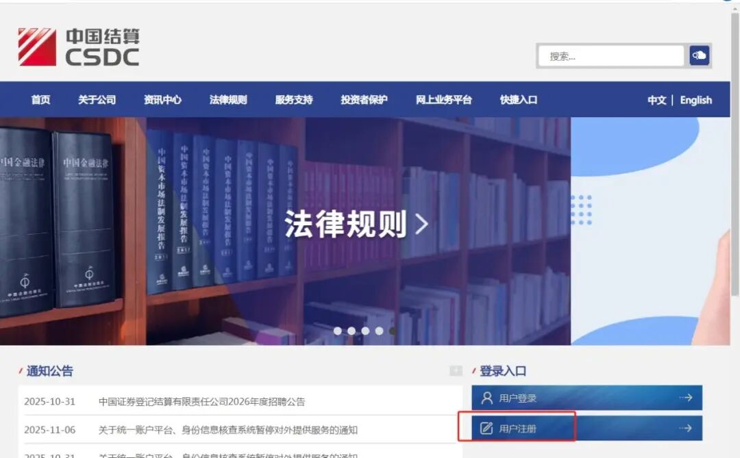Focus the 搜索 search input field
740x458 pixels.
(x=611, y=56)
